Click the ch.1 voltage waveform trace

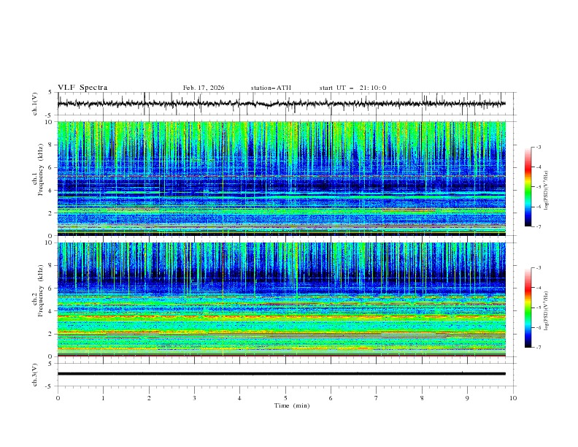click(281, 104)
